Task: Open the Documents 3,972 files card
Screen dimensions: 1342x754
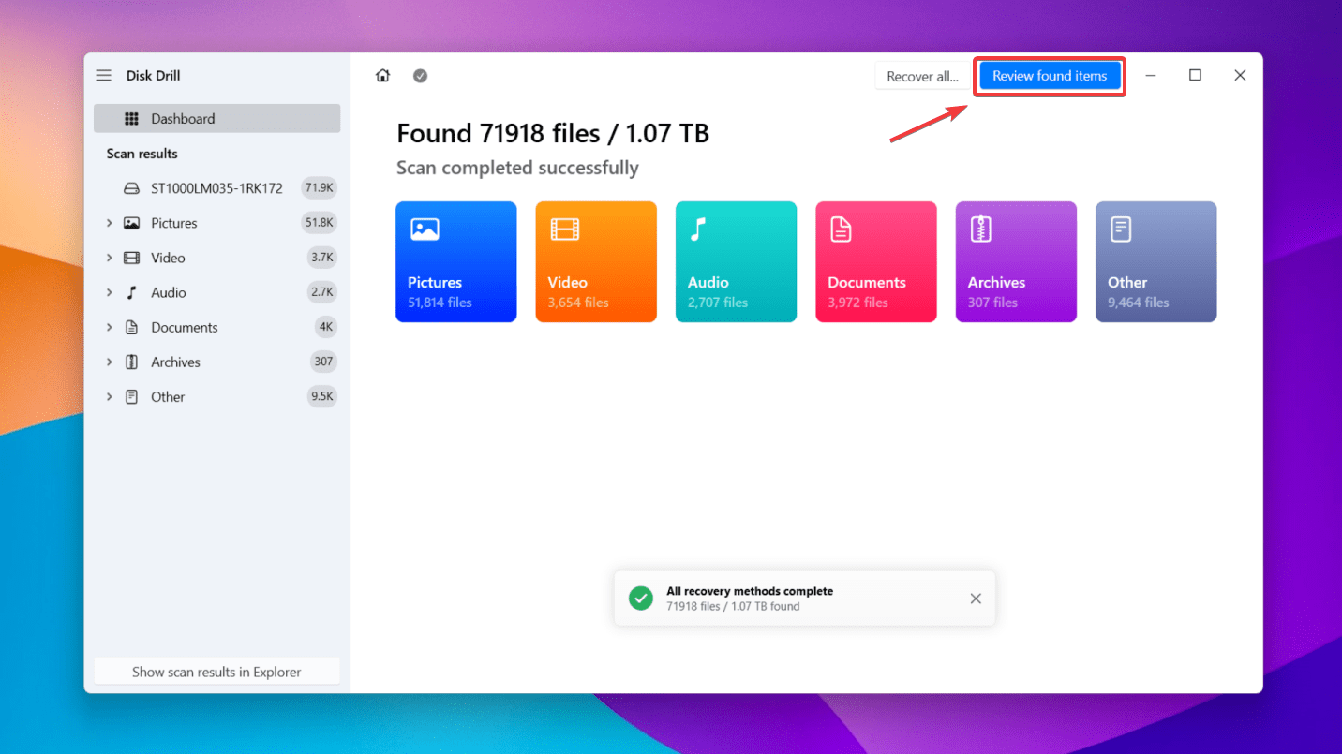Action: click(x=875, y=261)
